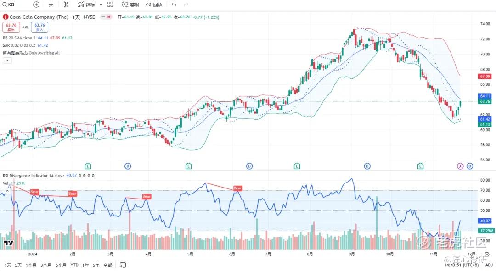Click the red 67.09 price label
The height and width of the screenshot is (271, 496).
(x=485, y=77)
